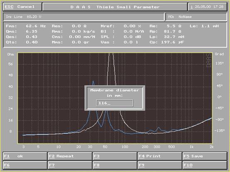
Task: Select the Cms value 0.00 mm/N
Action: coord(82,37)
